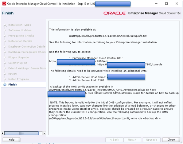Click the greyed-out Upgrade button
Viewport: 183px width, 144px height.
point(151,140)
